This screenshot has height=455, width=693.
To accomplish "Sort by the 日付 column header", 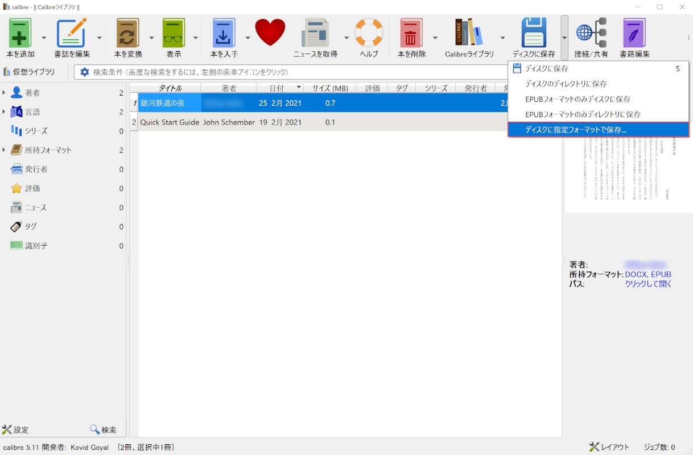I will (277, 88).
